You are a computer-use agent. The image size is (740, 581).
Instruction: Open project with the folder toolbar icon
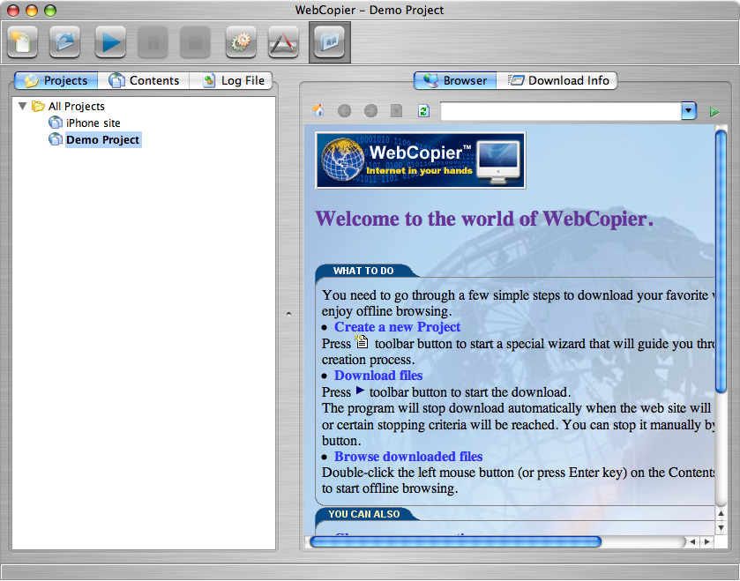click(64, 42)
